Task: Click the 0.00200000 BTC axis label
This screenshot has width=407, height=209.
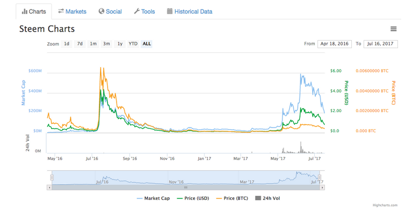Action: tap(372, 111)
